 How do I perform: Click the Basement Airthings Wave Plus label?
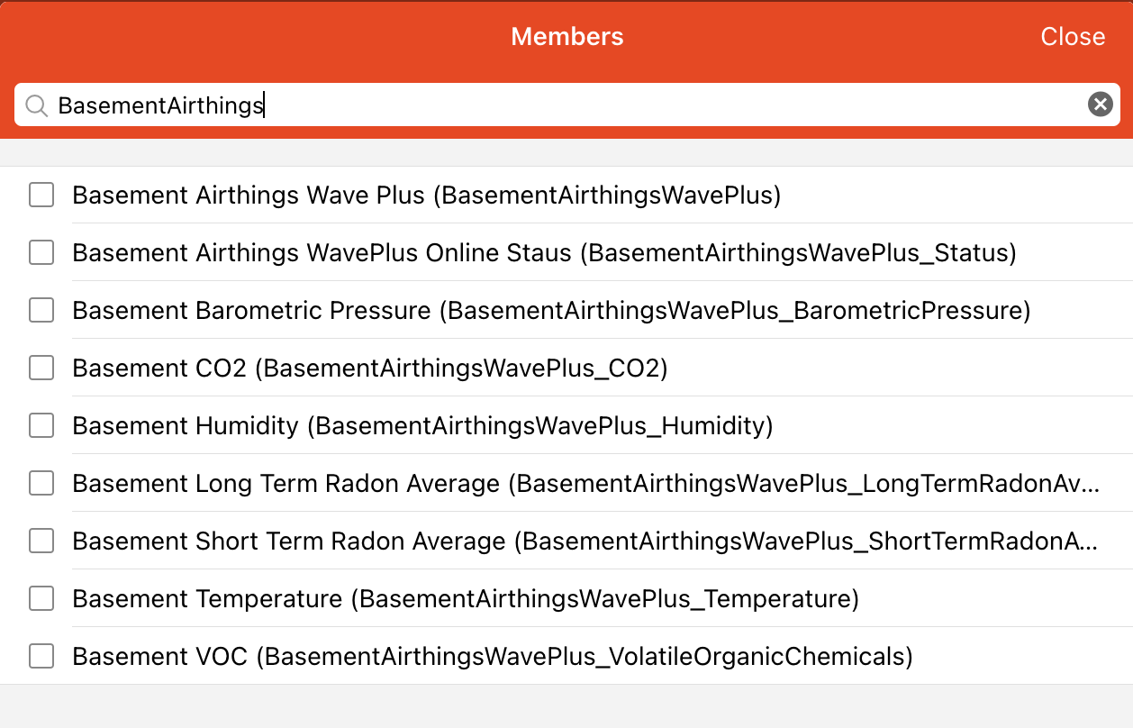(426, 195)
